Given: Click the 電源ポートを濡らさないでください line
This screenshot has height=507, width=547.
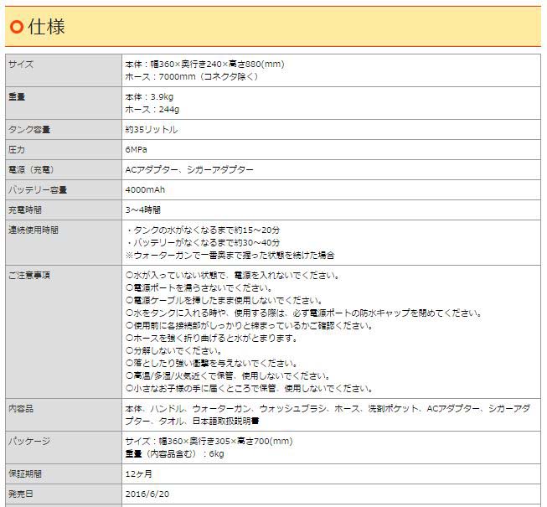Looking at the screenshot, I should [x=199, y=288].
